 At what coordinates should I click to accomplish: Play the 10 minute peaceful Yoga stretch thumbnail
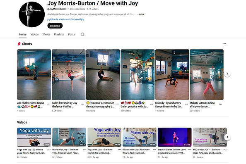point(104,137)
